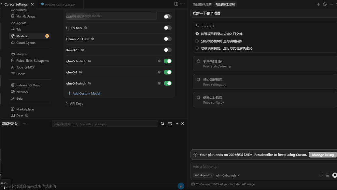This screenshot has width=337, height=190.
Task: Open editor more actions ellipsis menu
Action: pyautogui.click(x=182, y=4)
